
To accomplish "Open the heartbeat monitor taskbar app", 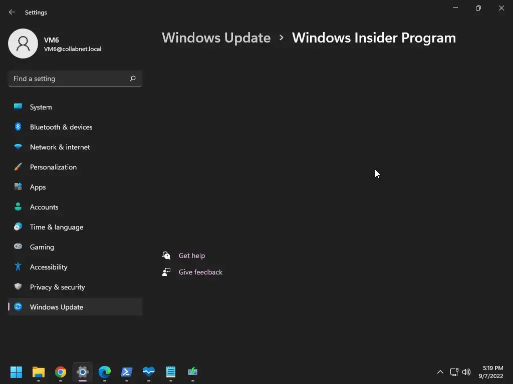I will pyautogui.click(x=148, y=372).
